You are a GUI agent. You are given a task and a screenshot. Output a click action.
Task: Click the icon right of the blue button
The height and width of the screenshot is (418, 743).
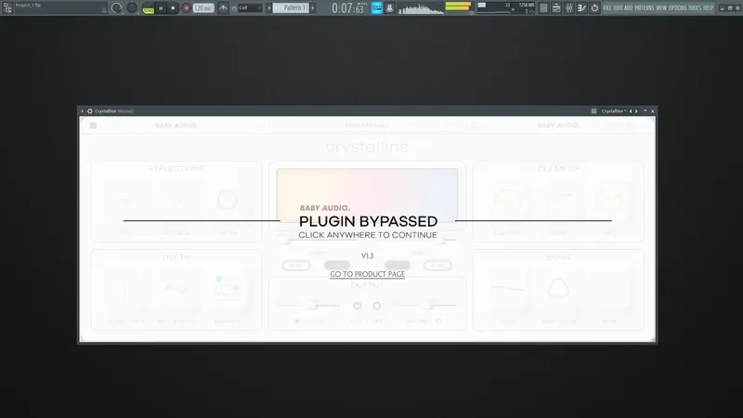(x=389, y=8)
